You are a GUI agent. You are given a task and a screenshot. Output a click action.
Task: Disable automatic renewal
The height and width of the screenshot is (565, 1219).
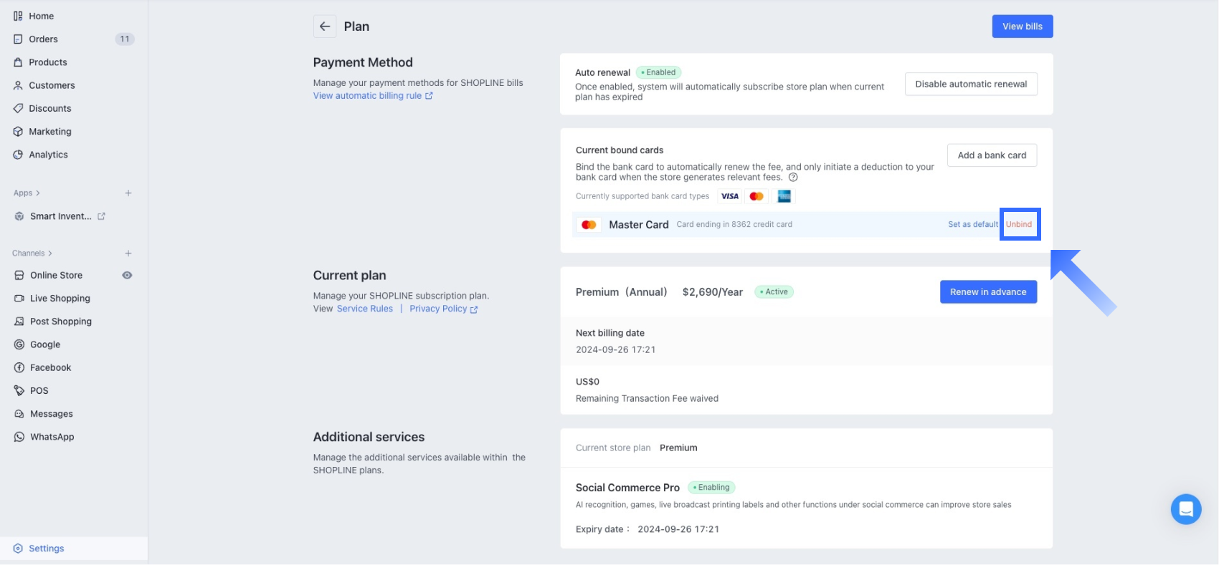(x=971, y=84)
